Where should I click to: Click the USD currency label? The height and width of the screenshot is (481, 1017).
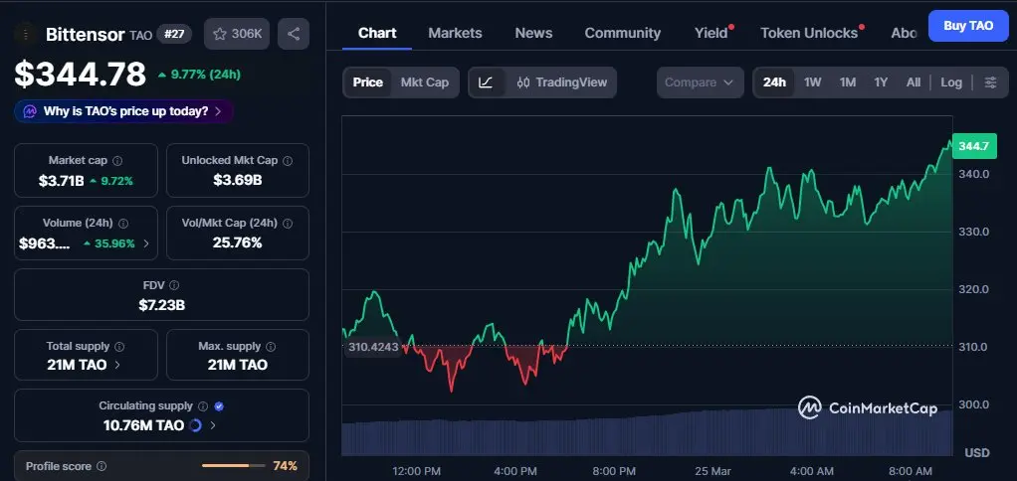tap(977, 452)
